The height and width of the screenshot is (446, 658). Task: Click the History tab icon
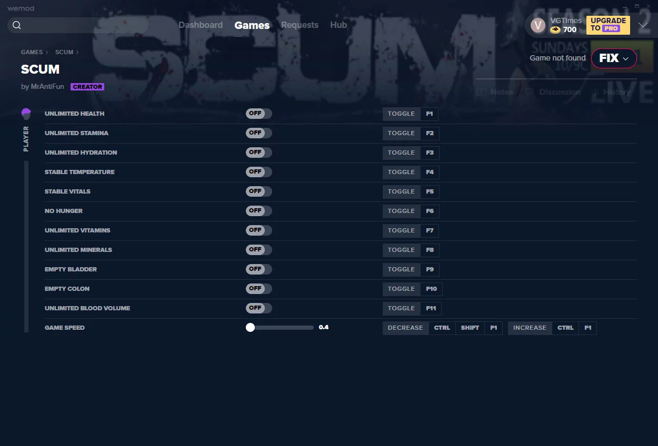click(x=594, y=92)
